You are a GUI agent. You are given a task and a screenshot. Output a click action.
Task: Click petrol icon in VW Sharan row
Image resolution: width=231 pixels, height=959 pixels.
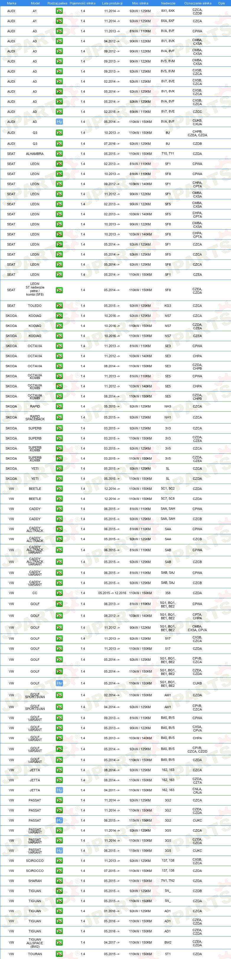pyautogui.click(x=59, y=881)
